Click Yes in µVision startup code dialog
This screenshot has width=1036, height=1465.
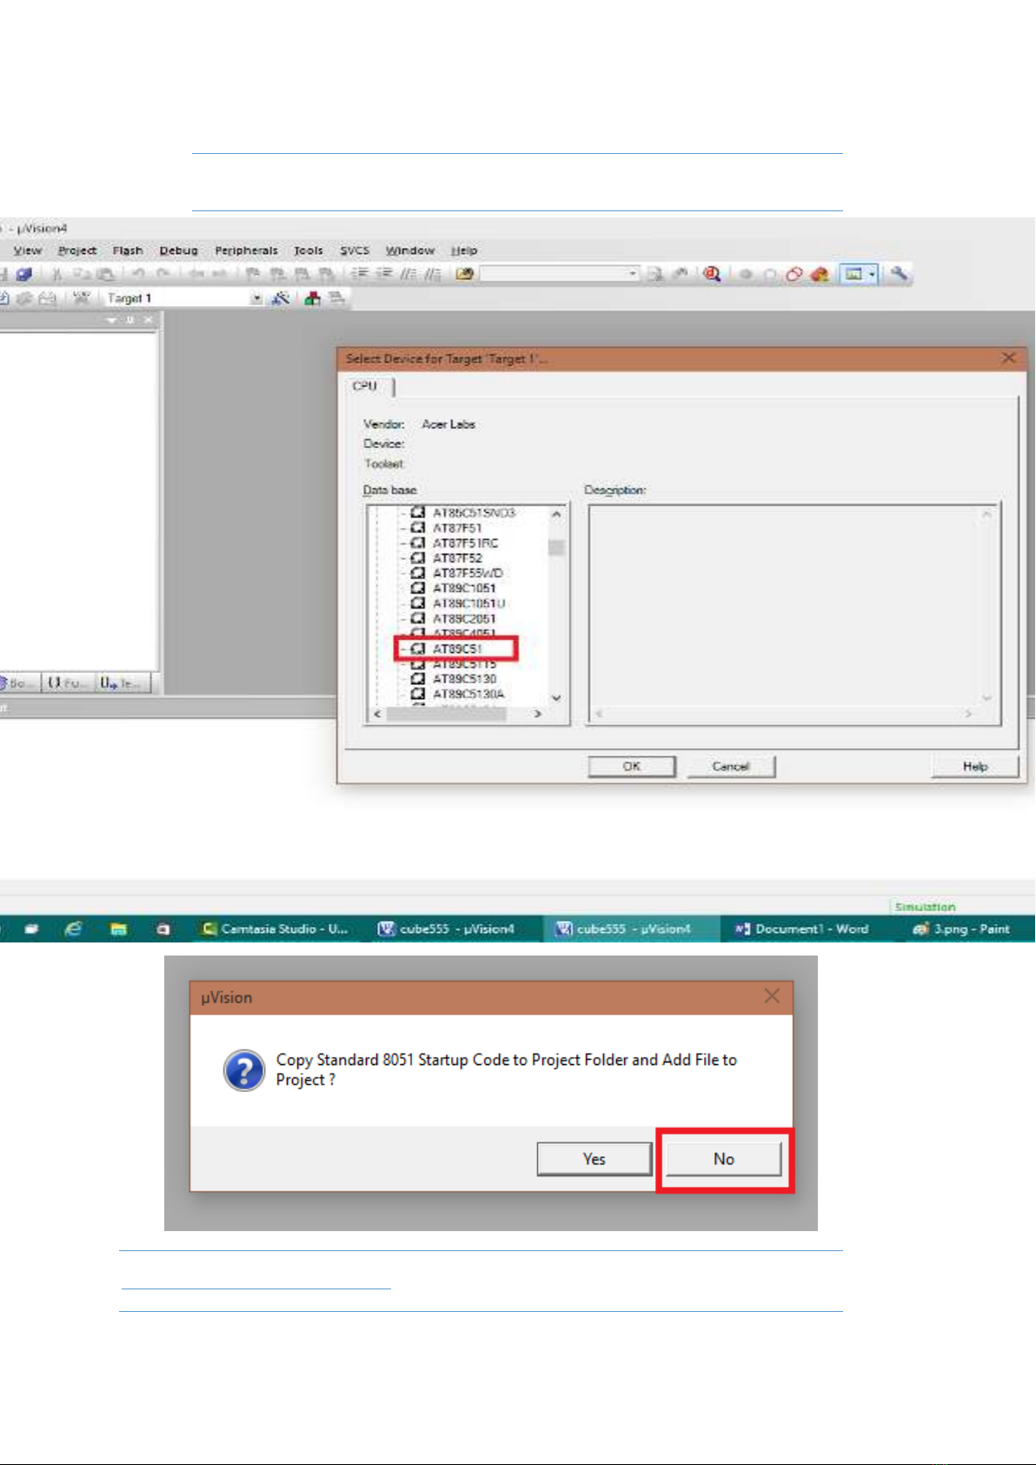click(x=594, y=1159)
